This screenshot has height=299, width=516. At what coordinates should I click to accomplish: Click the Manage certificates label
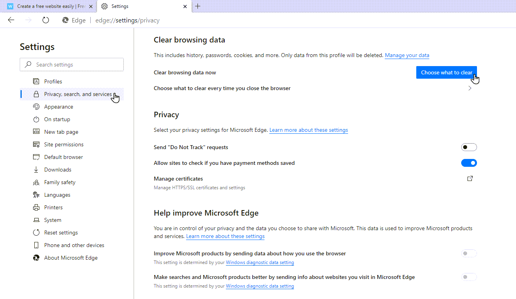(178, 179)
